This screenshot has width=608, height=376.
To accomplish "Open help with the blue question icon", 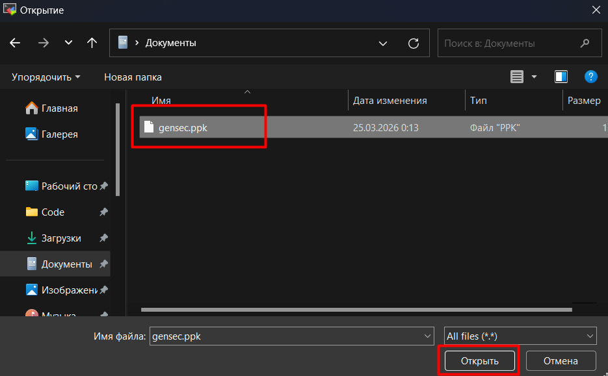I will tap(590, 77).
